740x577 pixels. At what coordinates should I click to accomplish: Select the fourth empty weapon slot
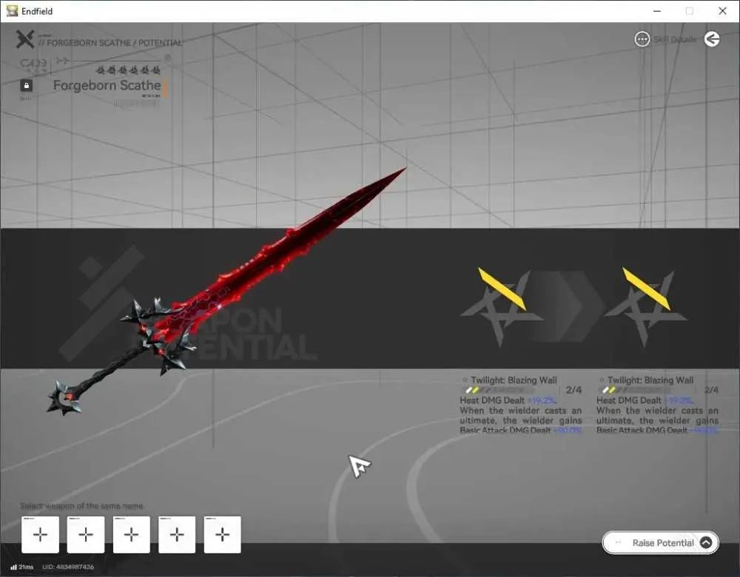pyautogui.click(x=177, y=535)
